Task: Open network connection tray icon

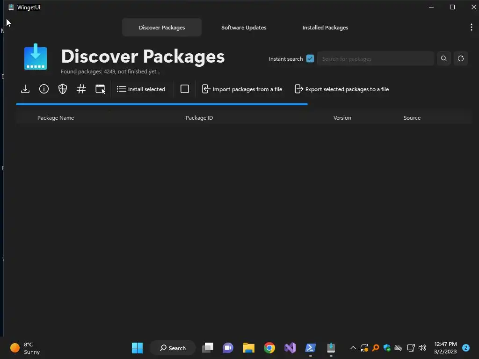Action: (411, 348)
